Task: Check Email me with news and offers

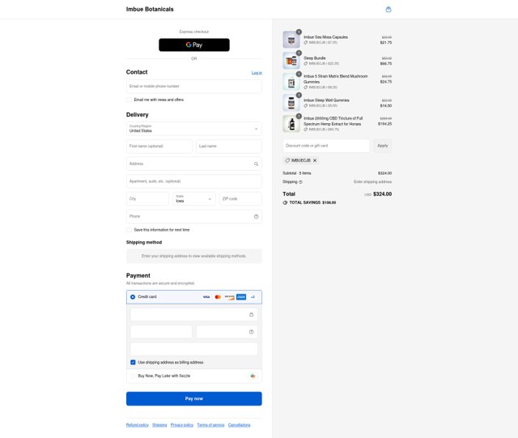Action: [x=129, y=100]
